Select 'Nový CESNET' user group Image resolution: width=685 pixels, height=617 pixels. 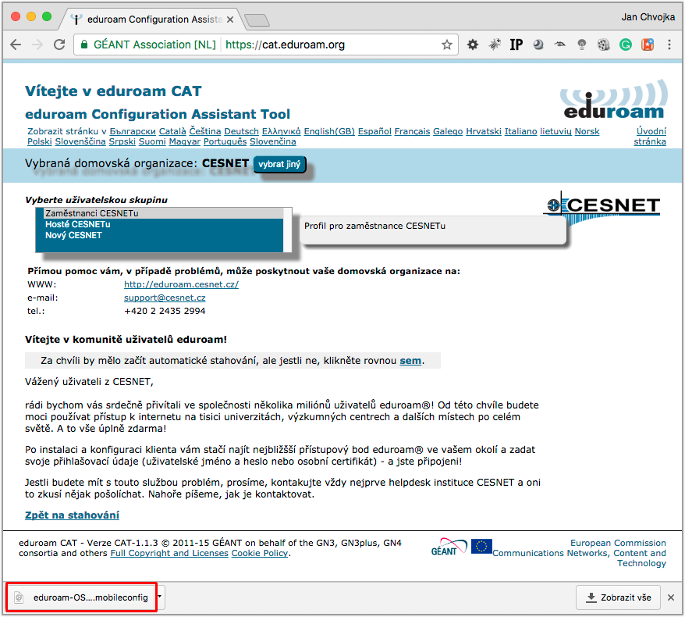(x=163, y=235)
